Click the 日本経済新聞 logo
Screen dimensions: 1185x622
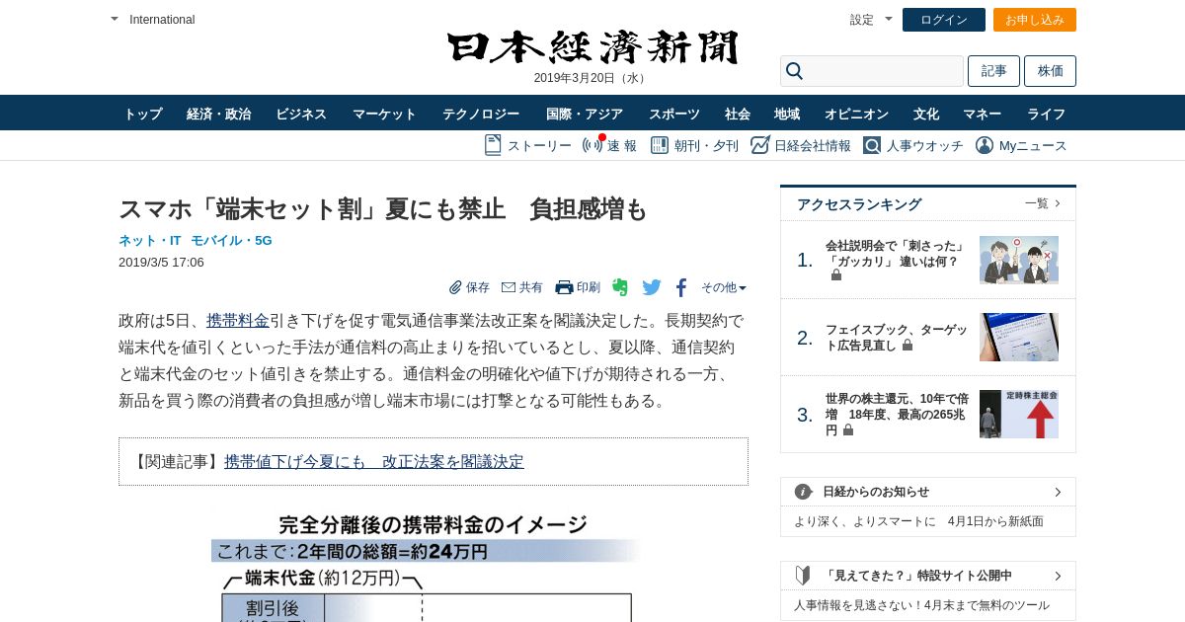click(592, 47)
